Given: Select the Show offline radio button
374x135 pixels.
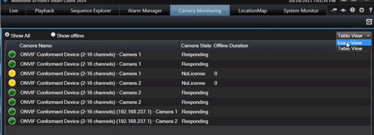Looking at the screenshot, I should [x=53, y=35].
